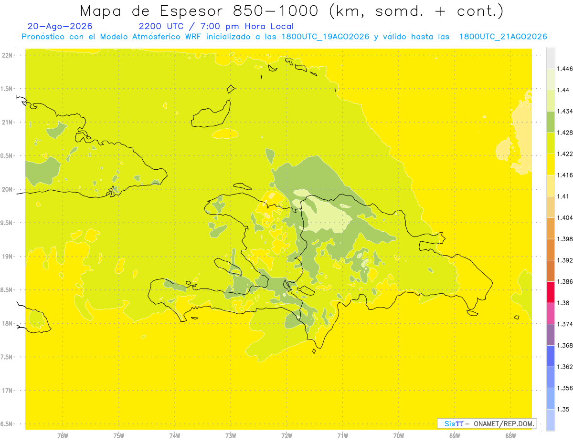Click the initialization time '1800UTC_19AGO2026'
The image size is (573, 442).
(x=326, y=37)
